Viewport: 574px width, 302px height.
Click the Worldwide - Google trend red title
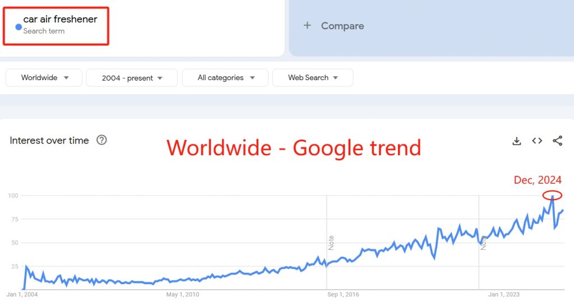click(x=294, y=148)
